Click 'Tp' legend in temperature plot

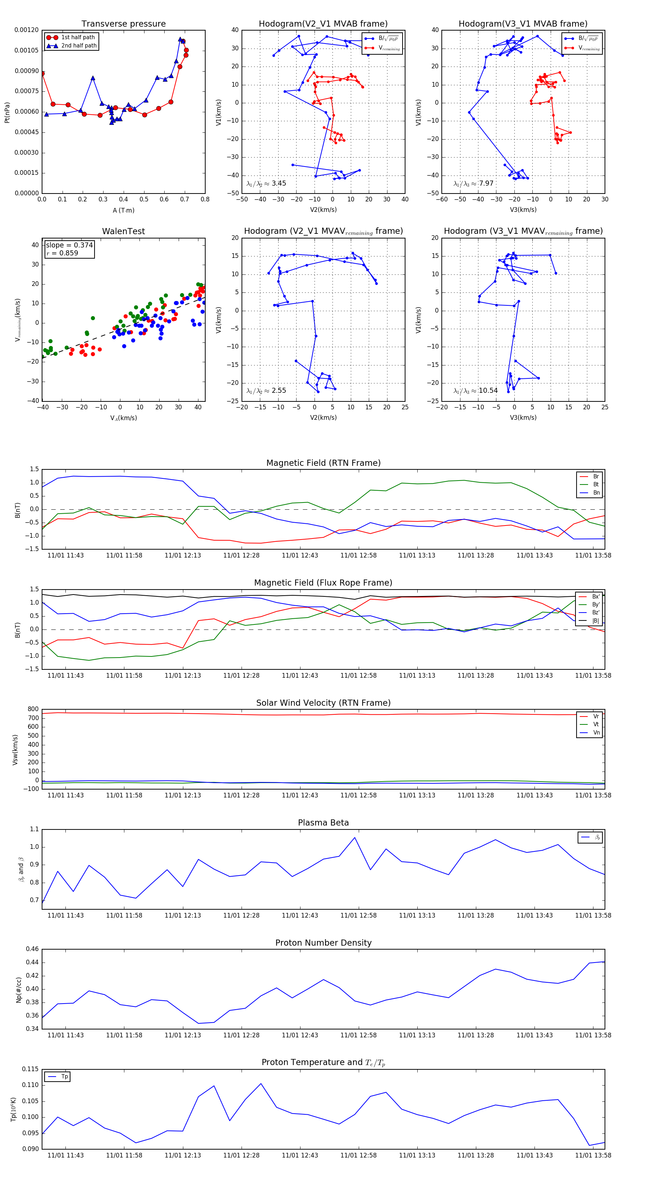click(58, 1077)
